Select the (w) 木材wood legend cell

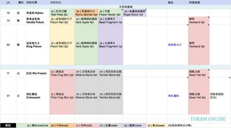[62, 125]
